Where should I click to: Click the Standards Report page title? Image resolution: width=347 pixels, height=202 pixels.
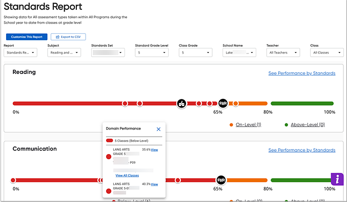pyautogui.click(x=43, y=7)
